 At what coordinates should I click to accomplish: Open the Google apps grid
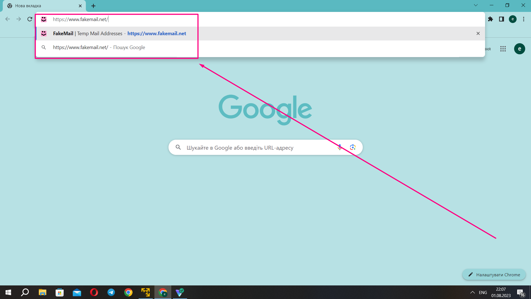point(503,49)
